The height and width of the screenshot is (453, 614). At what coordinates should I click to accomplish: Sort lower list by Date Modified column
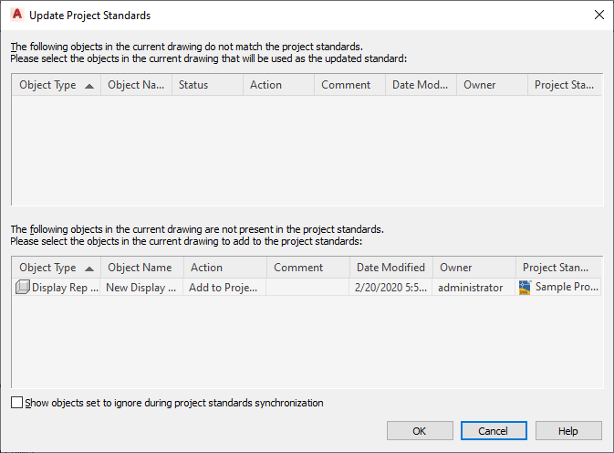390,268
